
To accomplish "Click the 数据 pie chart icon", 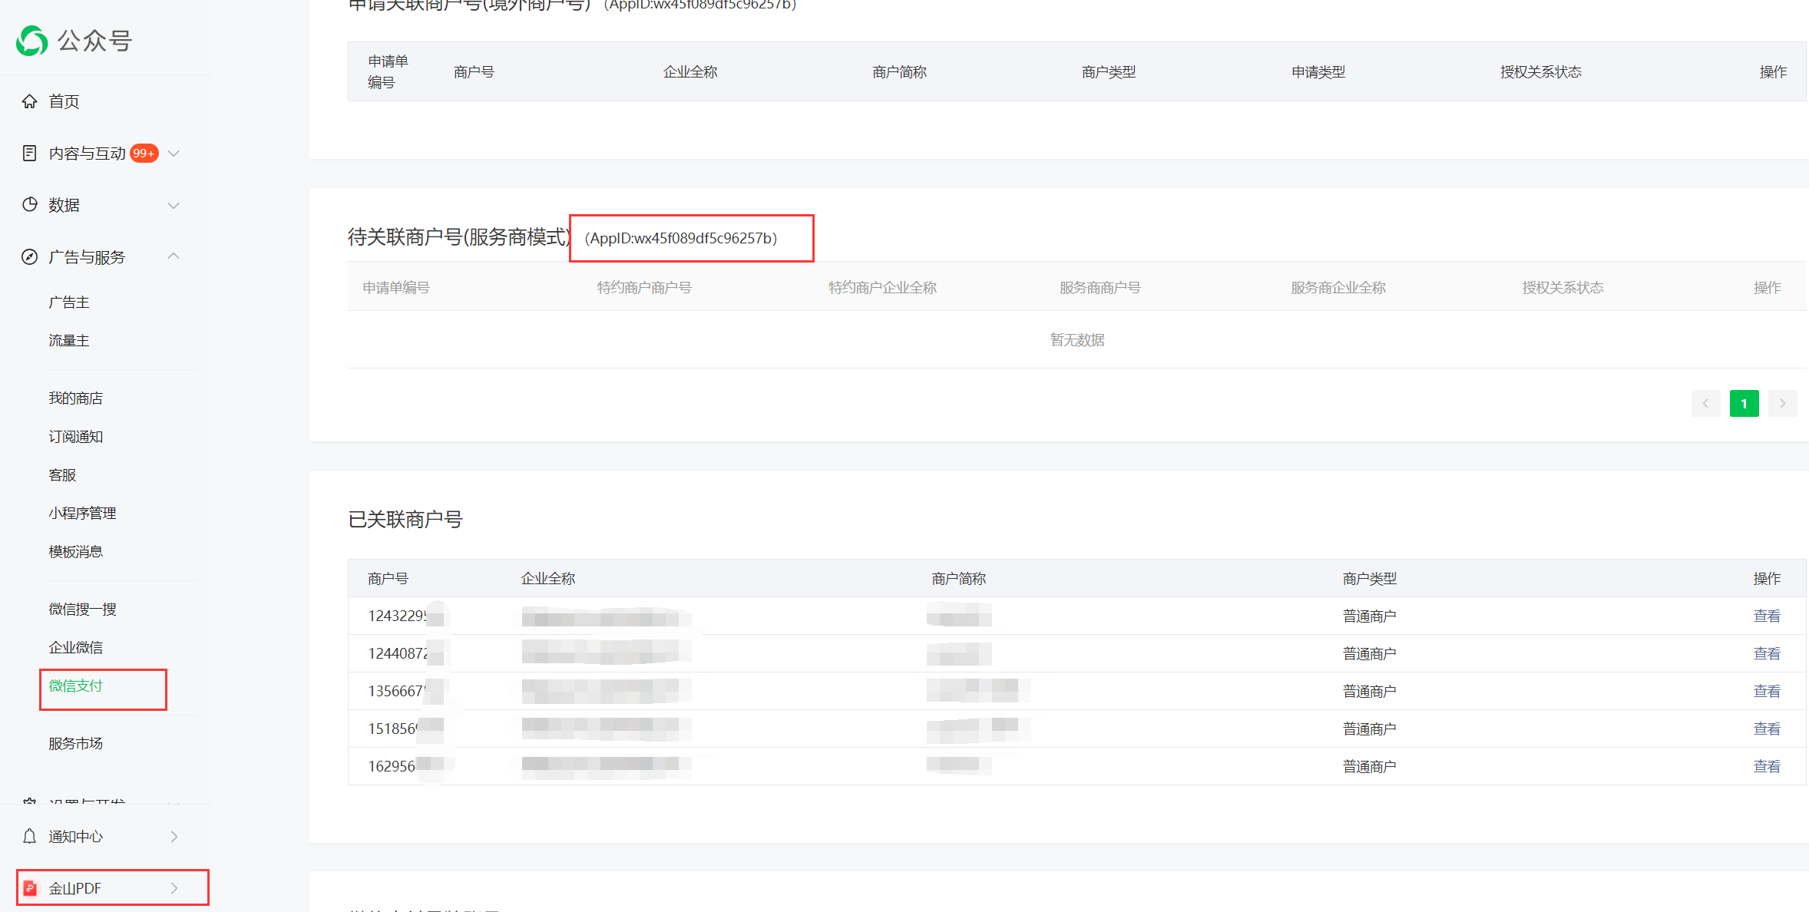I will tap(30, 205).
